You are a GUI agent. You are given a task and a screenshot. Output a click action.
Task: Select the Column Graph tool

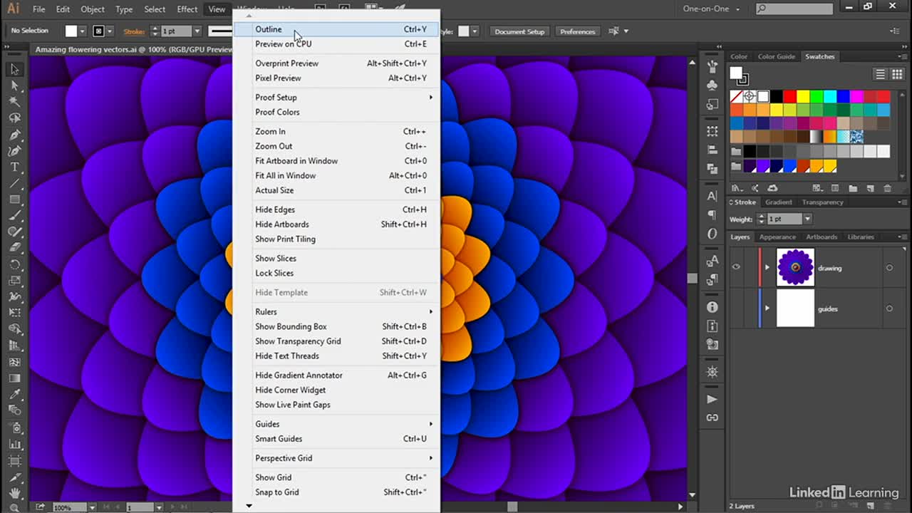click(x=14, y=444)
